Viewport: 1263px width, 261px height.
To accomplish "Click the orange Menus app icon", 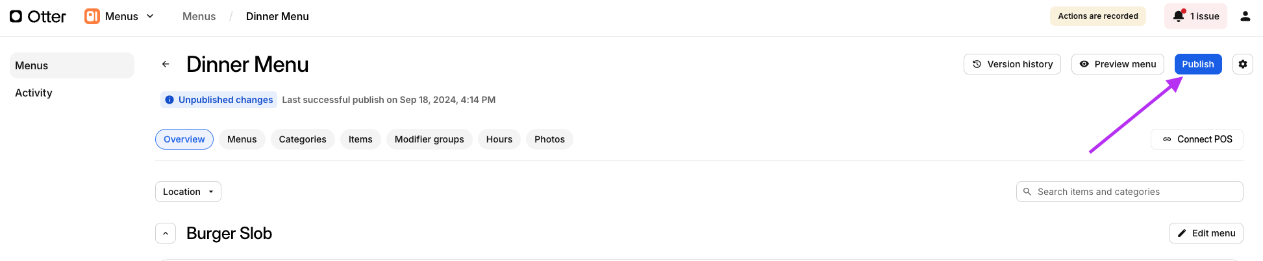I will coord(92,16).
